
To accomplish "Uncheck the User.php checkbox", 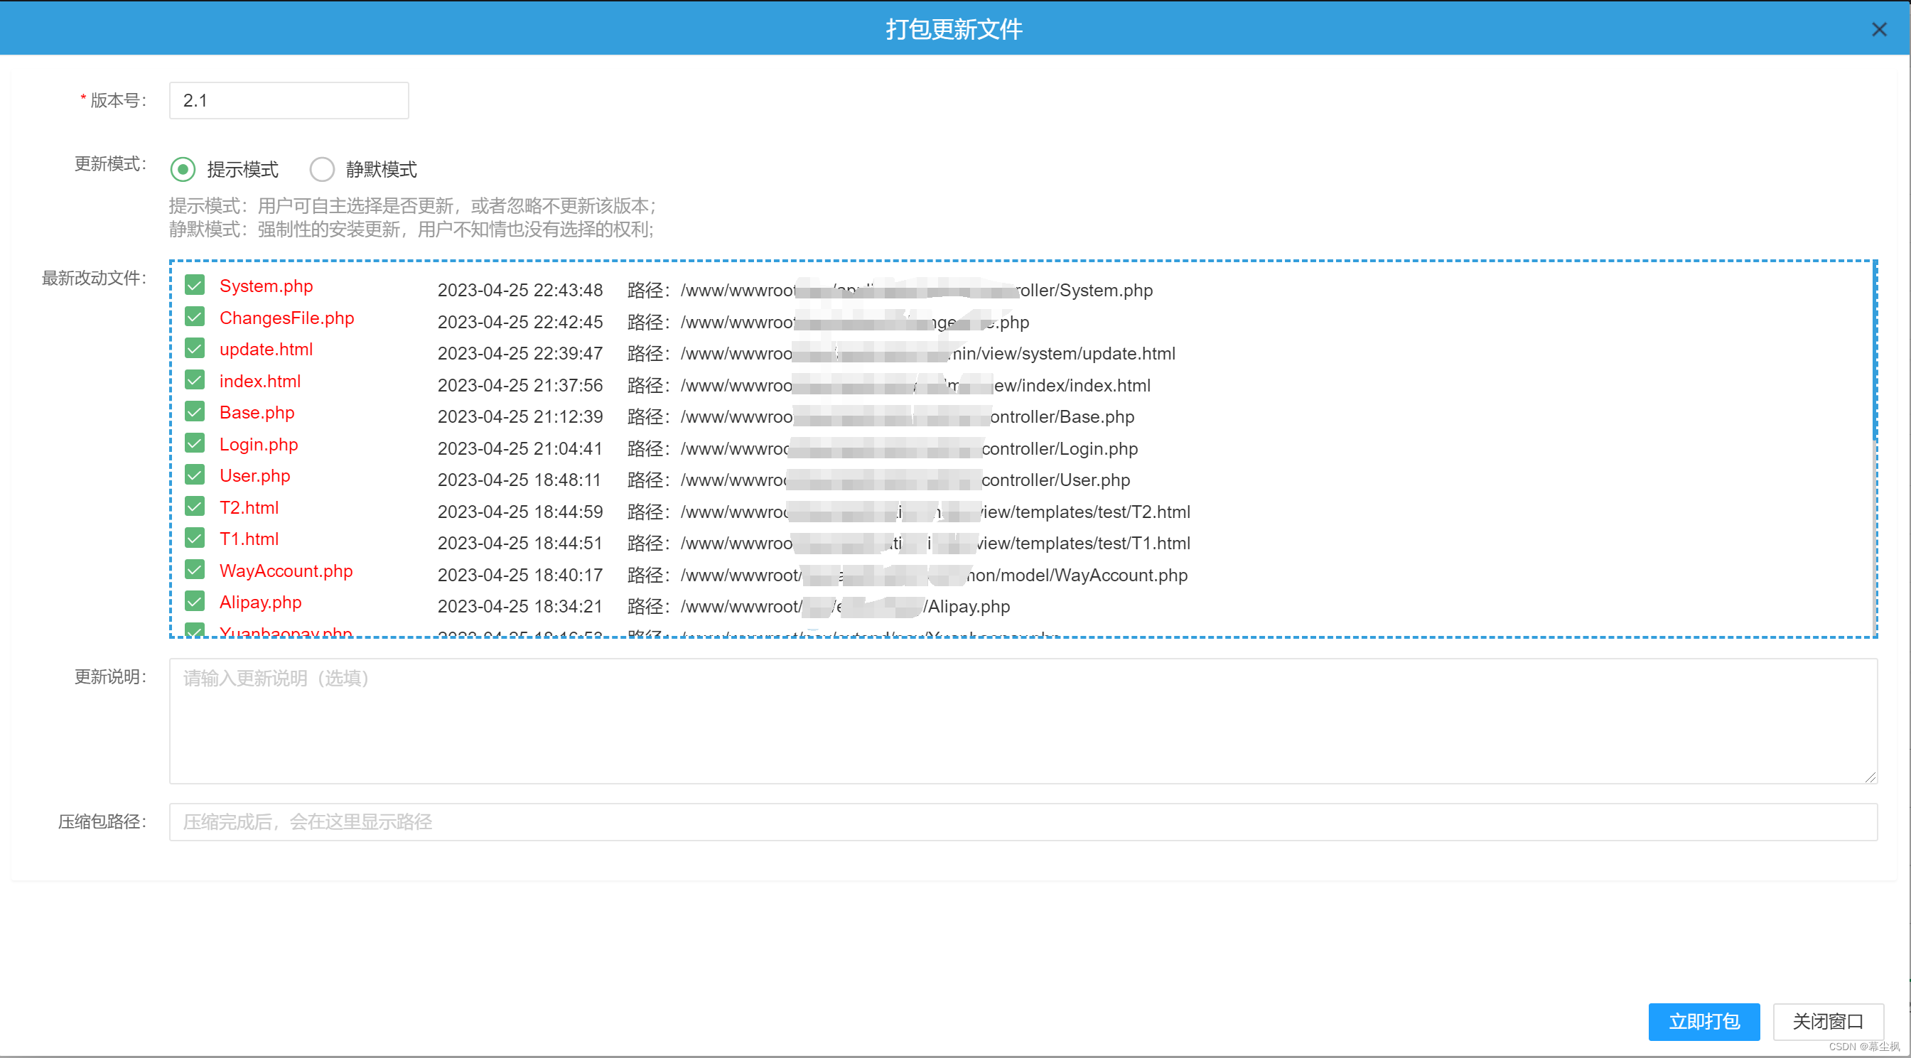I will pyautogui.click(x=194, y=474).
